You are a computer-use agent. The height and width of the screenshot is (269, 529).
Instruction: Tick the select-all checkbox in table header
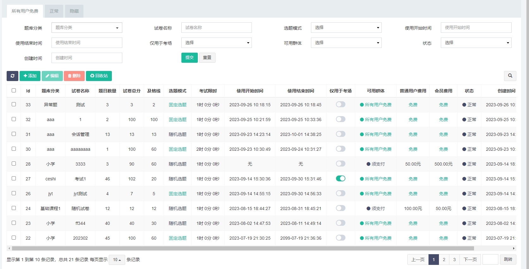14,91
